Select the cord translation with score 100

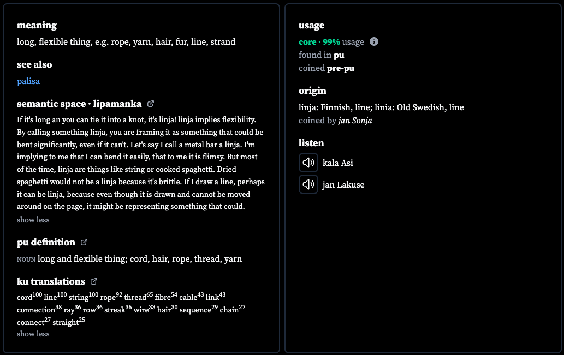point(29,297)
